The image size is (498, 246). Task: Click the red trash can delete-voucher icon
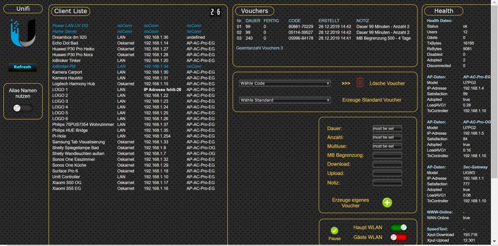click(360, 82)
